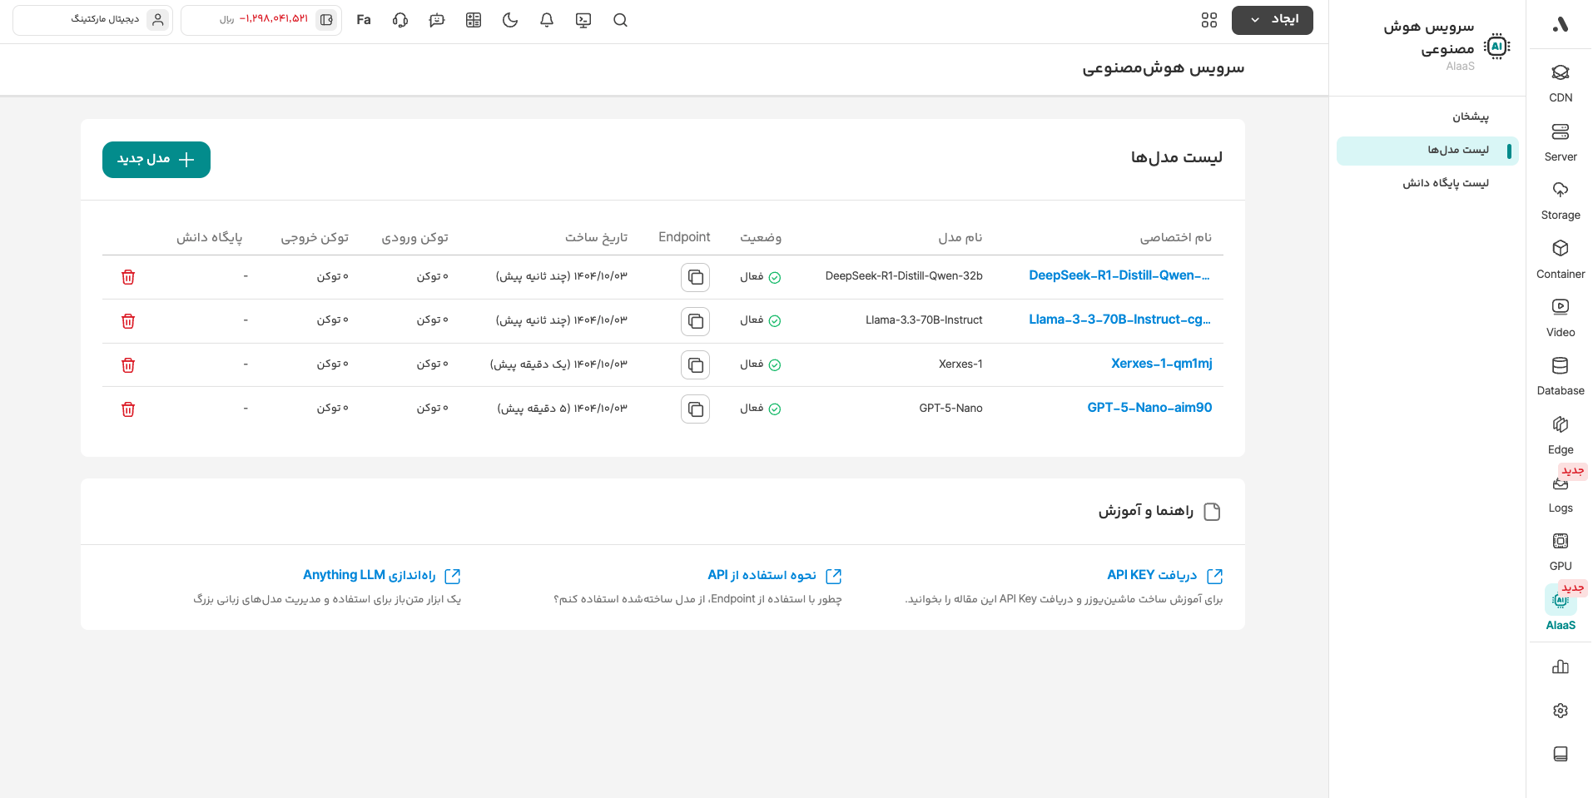The width and height of the screenshot is (1593, 798).
Task: Click the search magnifier icon
Action: pos(620,20)
